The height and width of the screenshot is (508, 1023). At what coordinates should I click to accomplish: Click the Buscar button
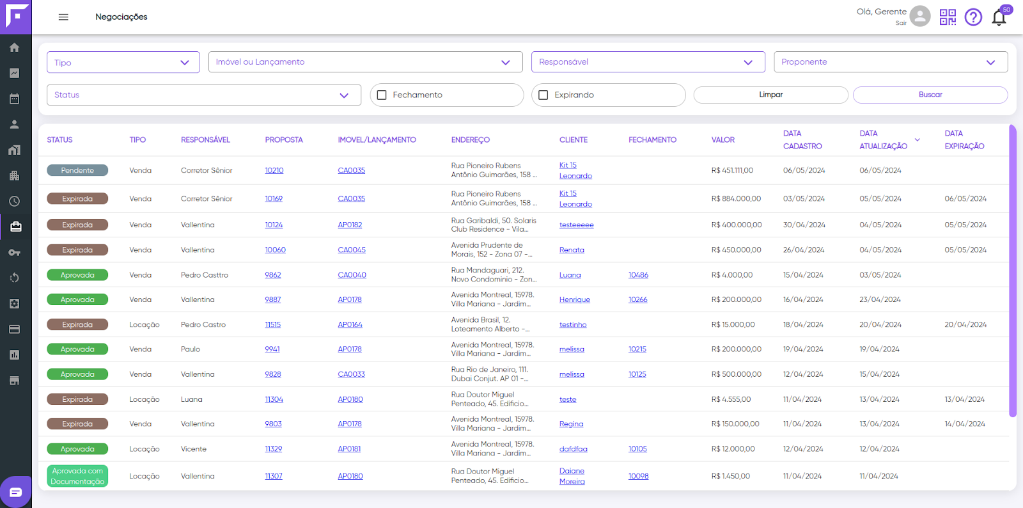[x=930, y=95]
